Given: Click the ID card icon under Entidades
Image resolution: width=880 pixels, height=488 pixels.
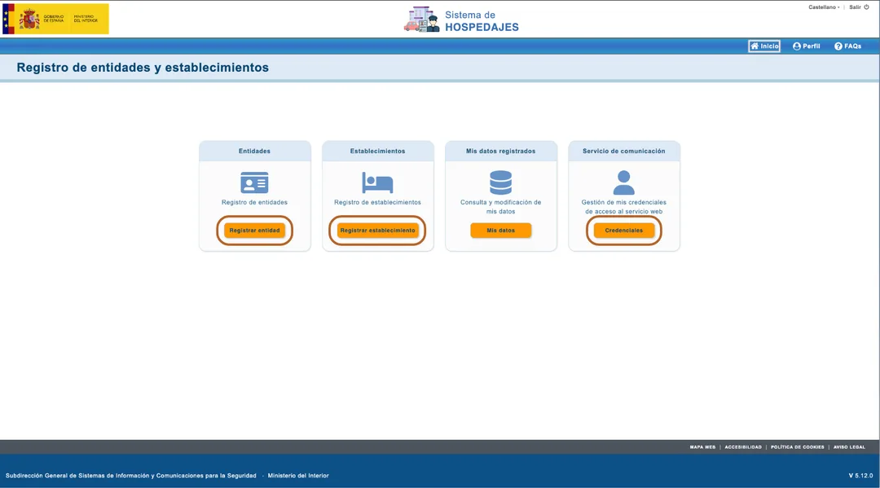Looking at the screenshot, I should [x=254, y=182].
